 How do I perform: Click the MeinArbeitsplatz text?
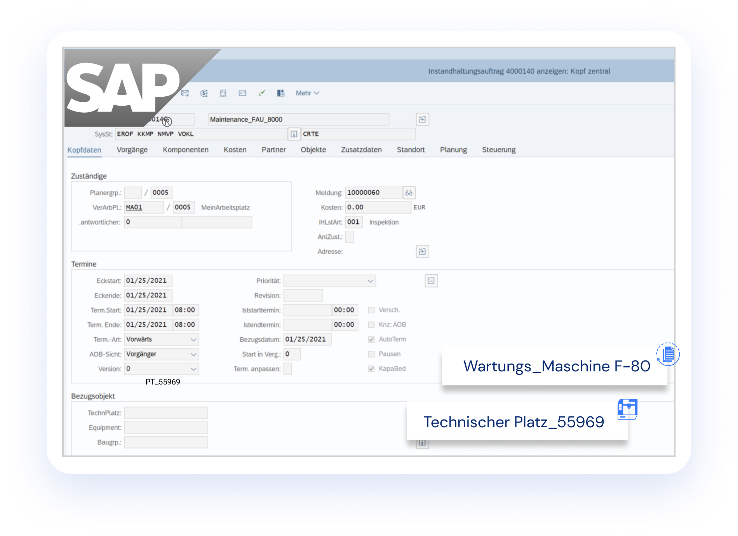pyautogui.click(x=225, y=207)
